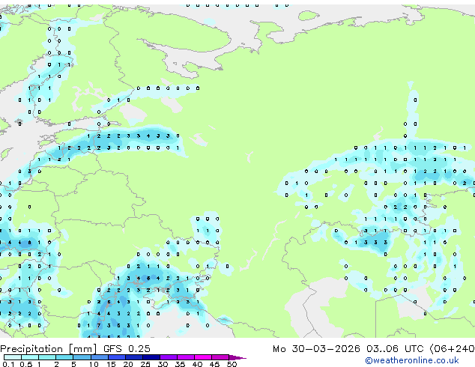
Task: Click the '35' legend scale label
Action: 180,364
